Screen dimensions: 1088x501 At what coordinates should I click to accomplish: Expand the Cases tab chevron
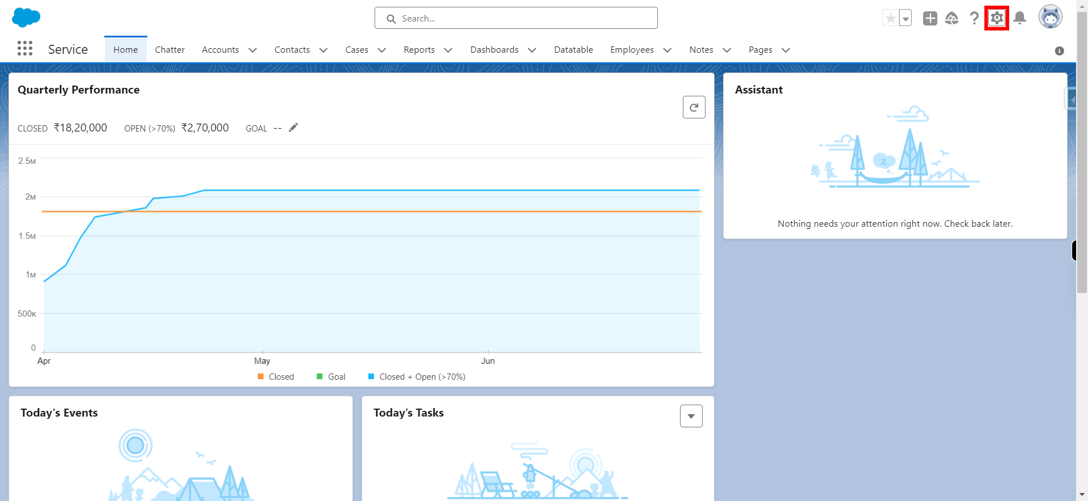pyautogui.click(x=382, y=50)
